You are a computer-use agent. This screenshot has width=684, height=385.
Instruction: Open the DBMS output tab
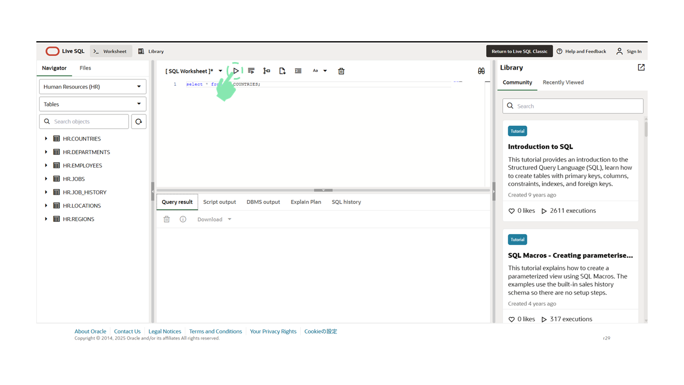pos(263,202)
